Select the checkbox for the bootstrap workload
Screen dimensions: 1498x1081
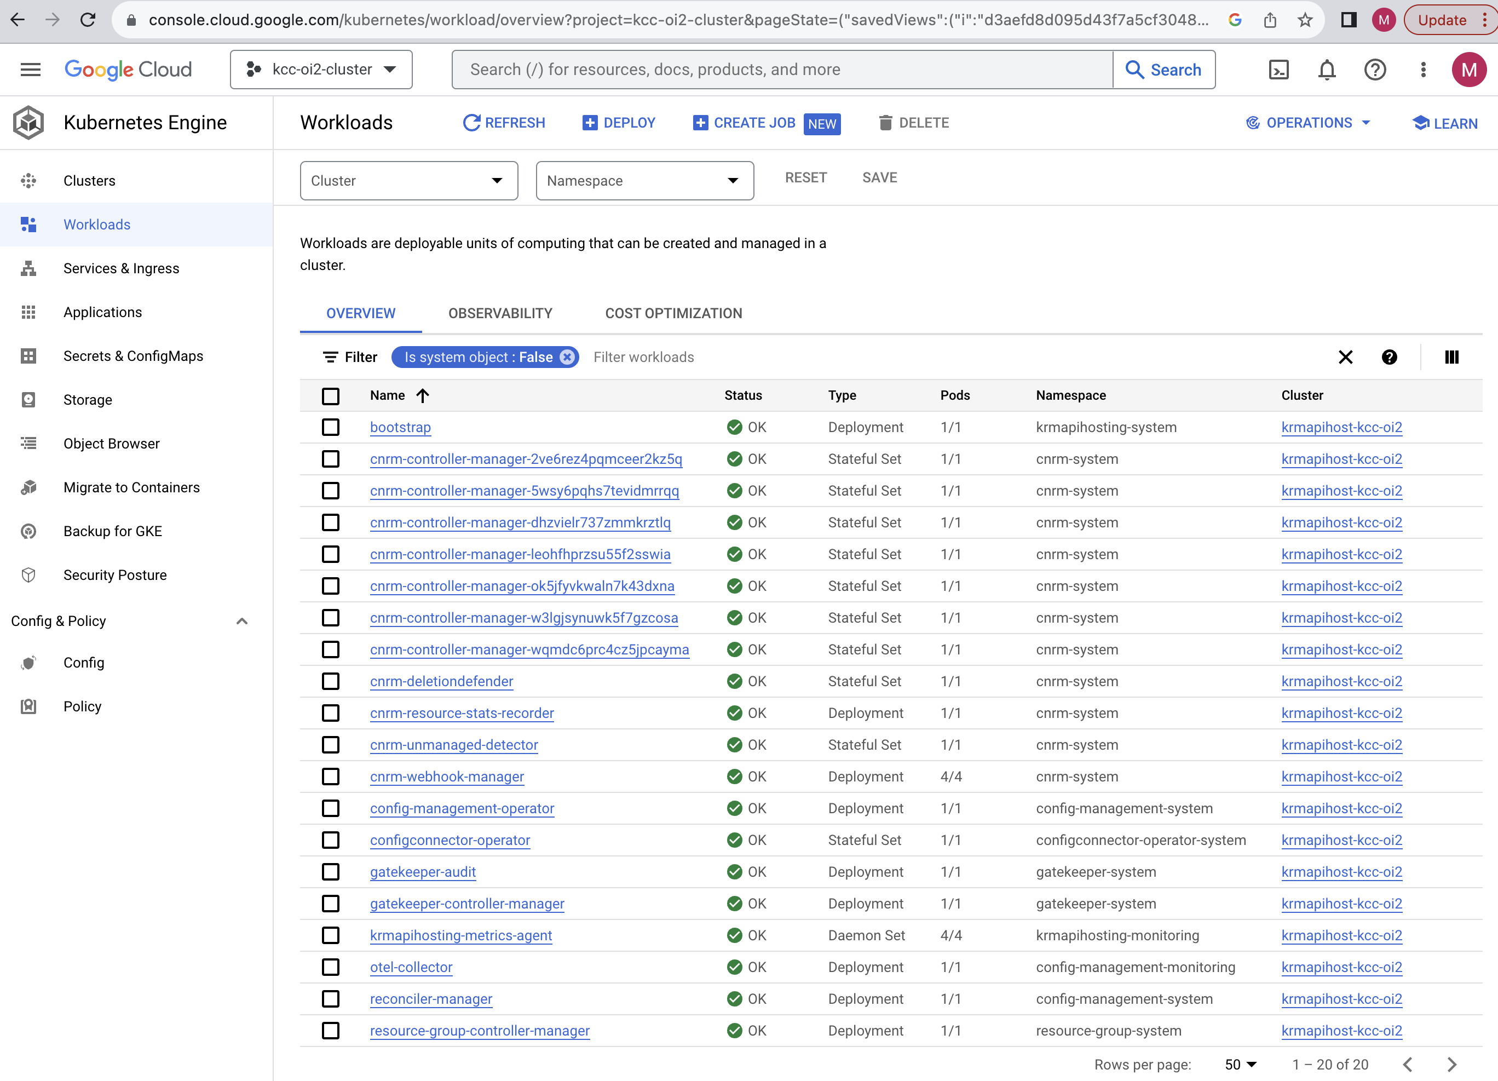330,427
